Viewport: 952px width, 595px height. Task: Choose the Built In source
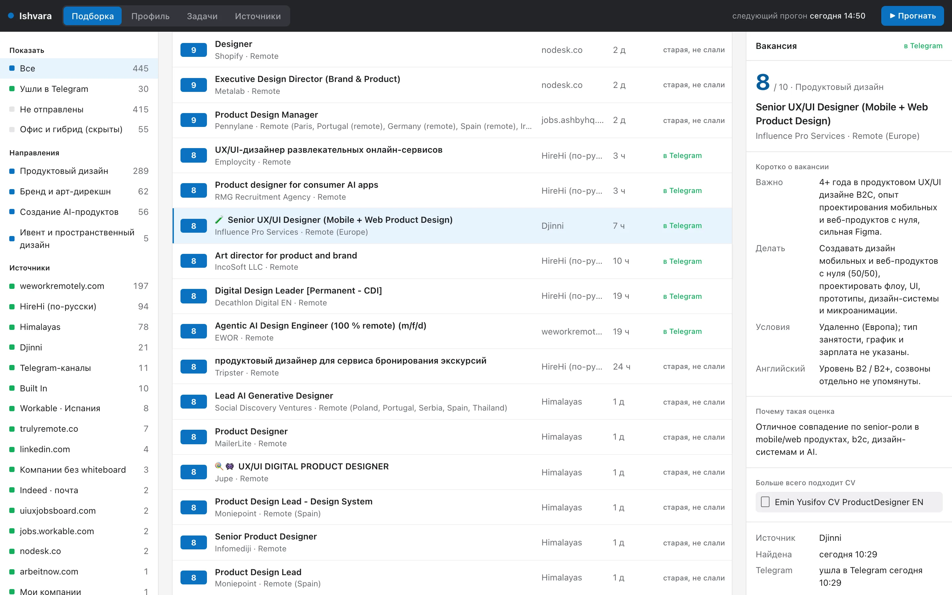79,388
